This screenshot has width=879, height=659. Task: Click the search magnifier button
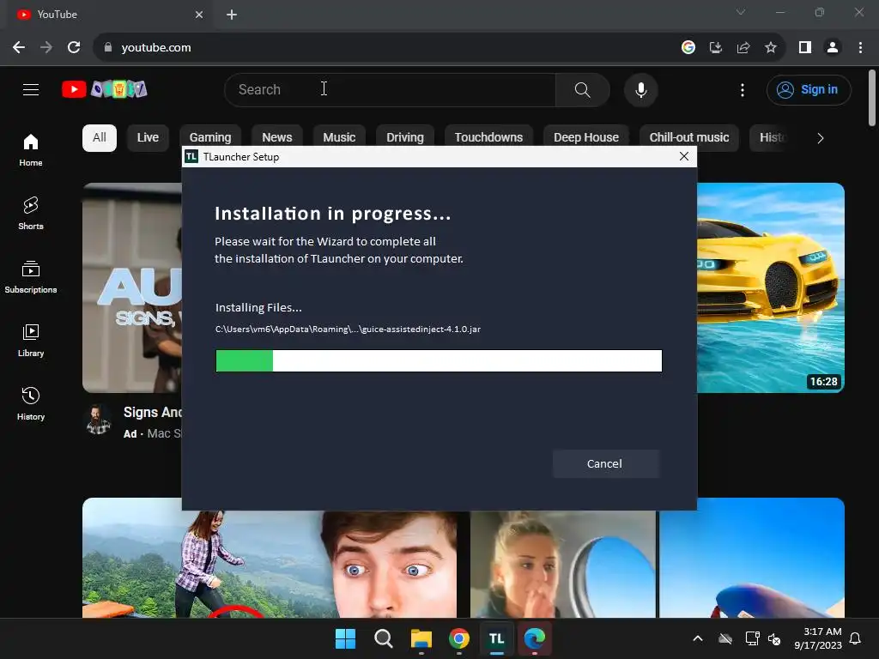(x=583, y=89)
